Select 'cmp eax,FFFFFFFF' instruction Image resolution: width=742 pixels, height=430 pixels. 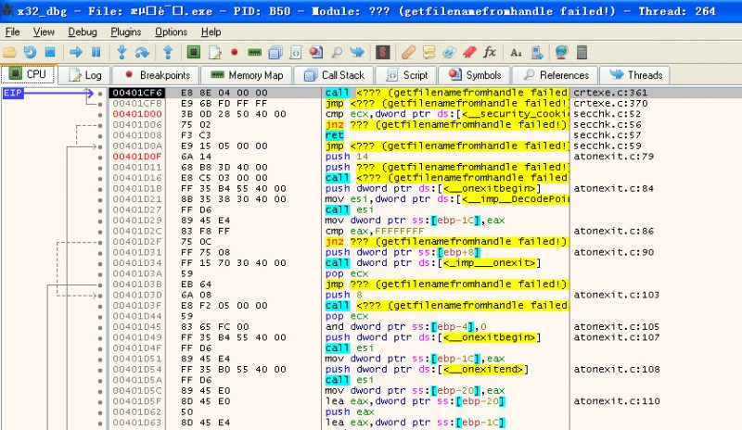(374, 232)
